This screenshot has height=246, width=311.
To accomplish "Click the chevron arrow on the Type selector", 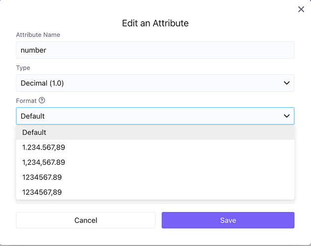I will click(x=286, y=83).
